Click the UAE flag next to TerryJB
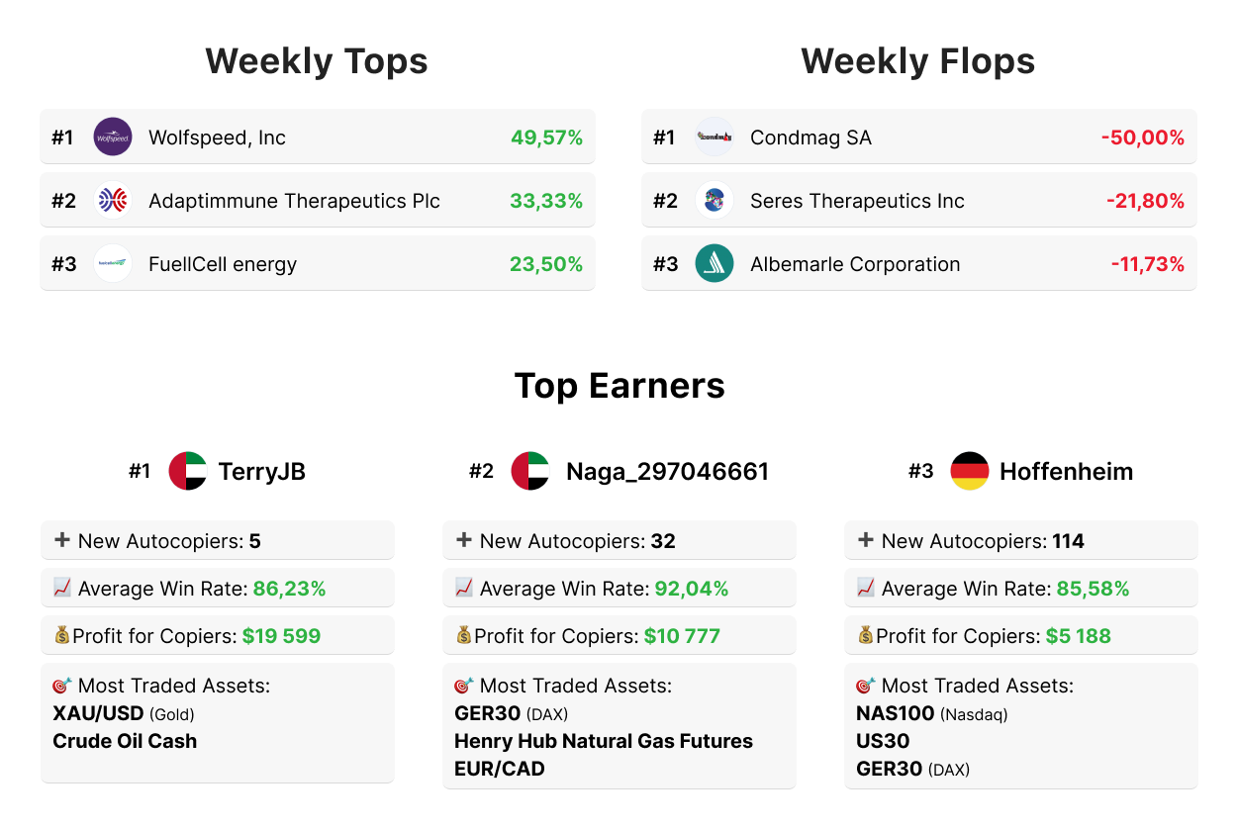 pos(188,471)
